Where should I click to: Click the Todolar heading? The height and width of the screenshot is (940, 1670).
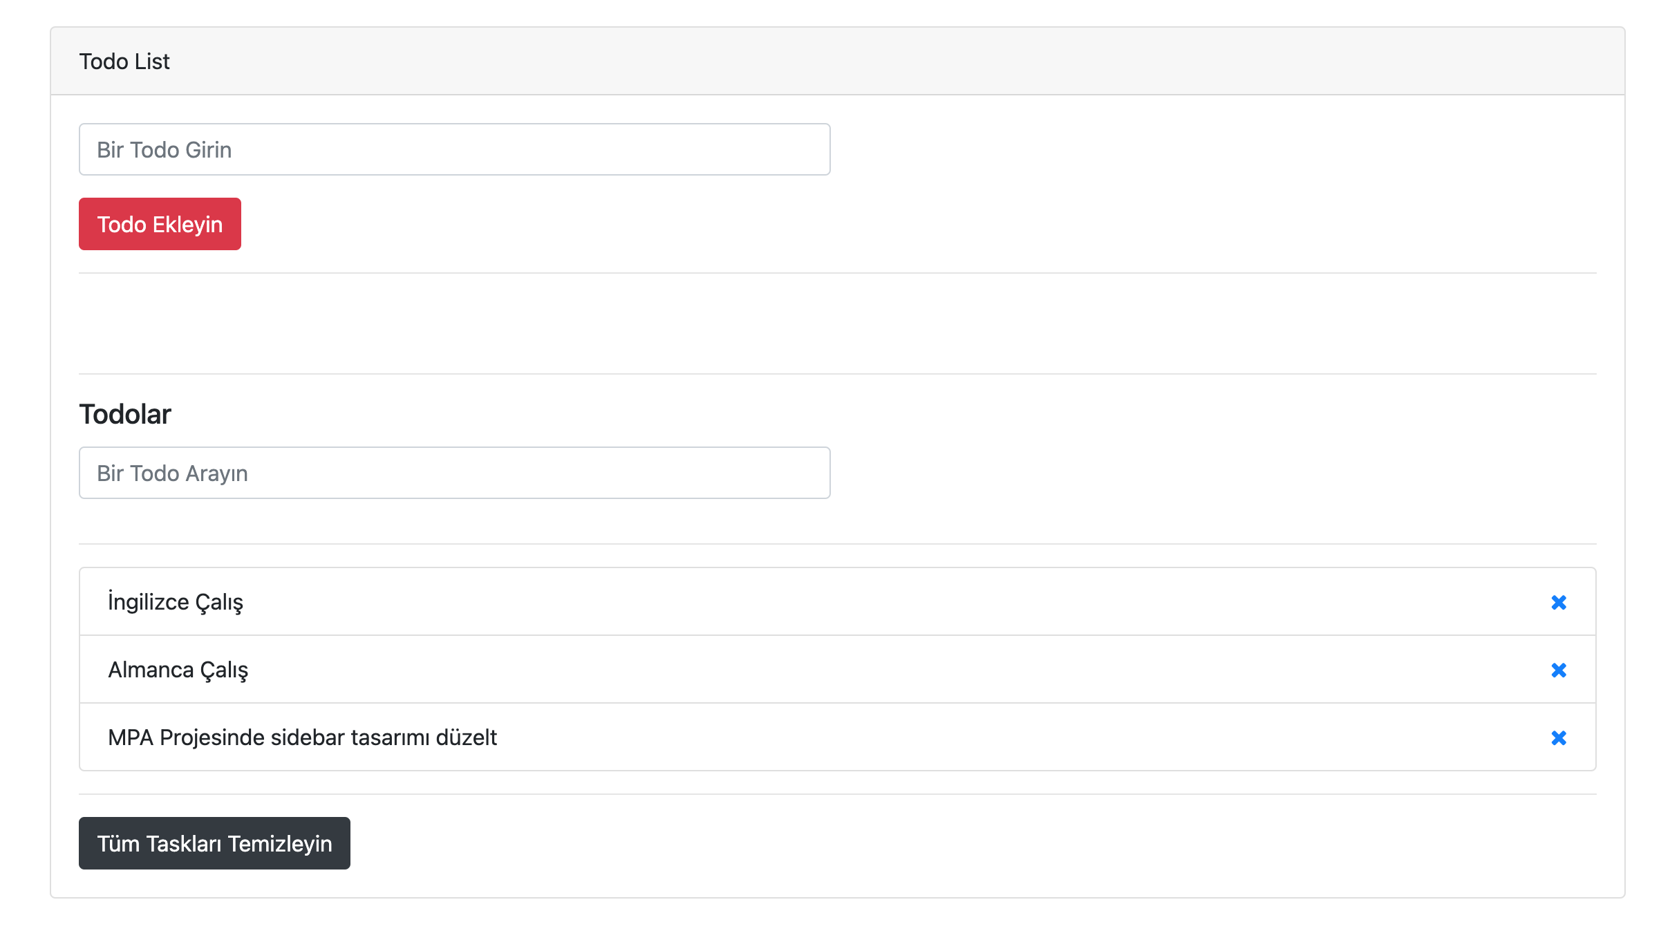tap(125, 414)
